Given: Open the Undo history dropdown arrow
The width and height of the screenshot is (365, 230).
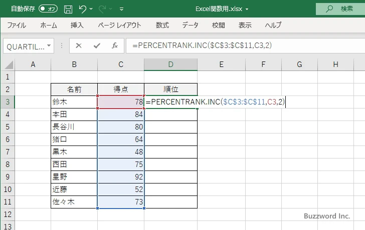Looking at the screenshot, I should (x=91, y=9).
